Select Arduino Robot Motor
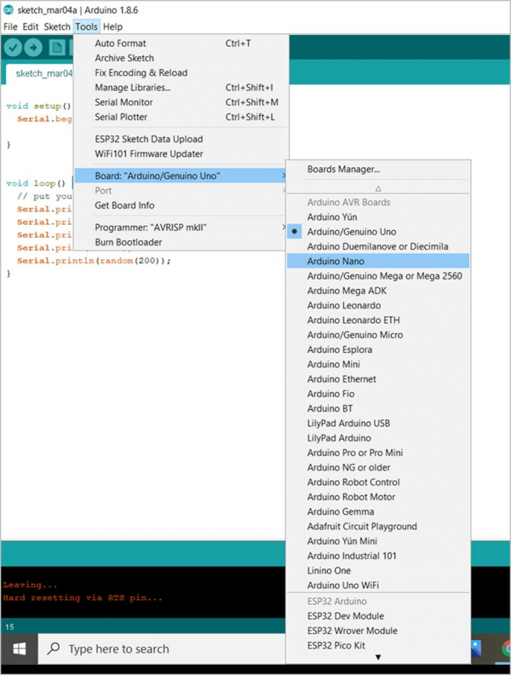 378,497
